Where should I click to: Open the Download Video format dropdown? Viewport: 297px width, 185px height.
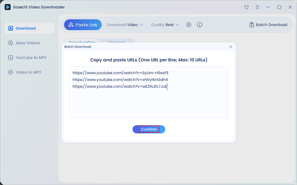125,25
